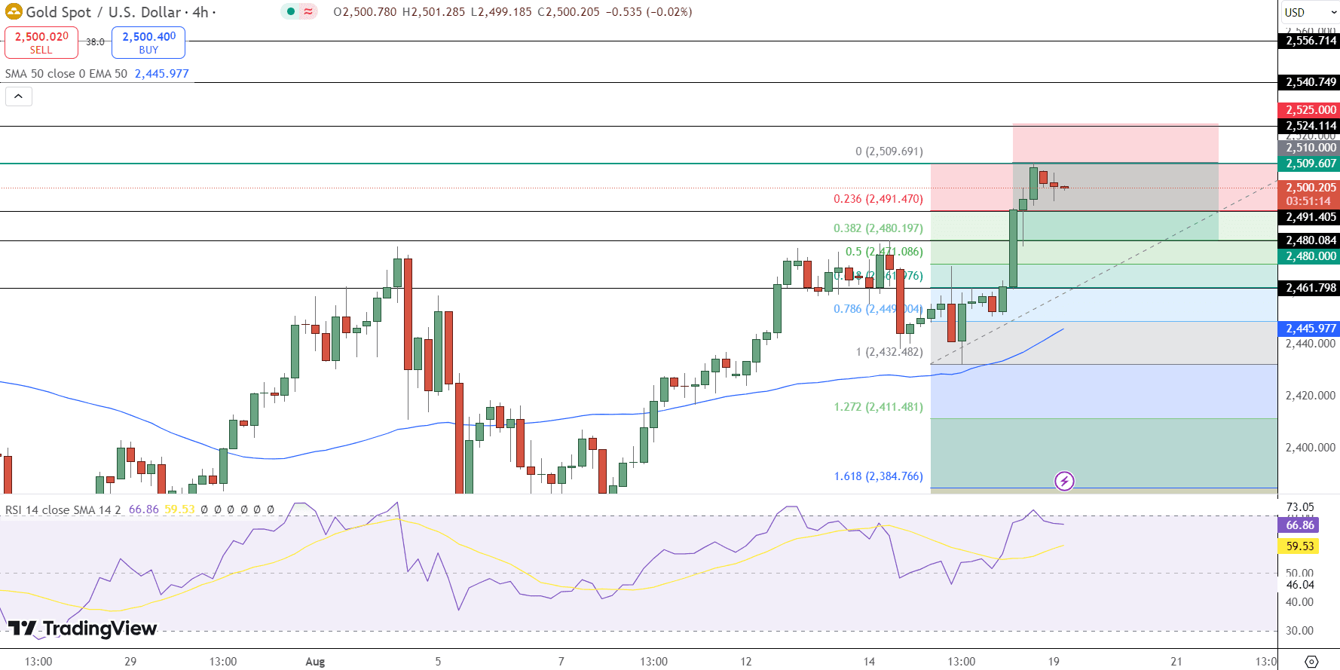Click the 38.0 spread value
Screen dimensions: 1340x670
(x=95, y=42)
